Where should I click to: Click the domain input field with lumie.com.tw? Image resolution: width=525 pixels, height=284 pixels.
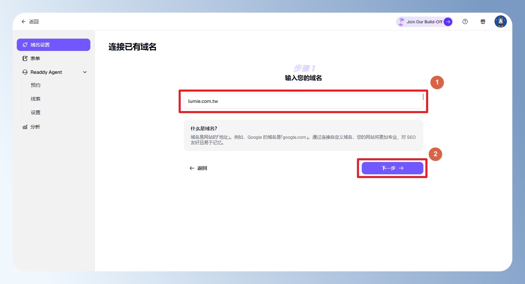[303, 101]
